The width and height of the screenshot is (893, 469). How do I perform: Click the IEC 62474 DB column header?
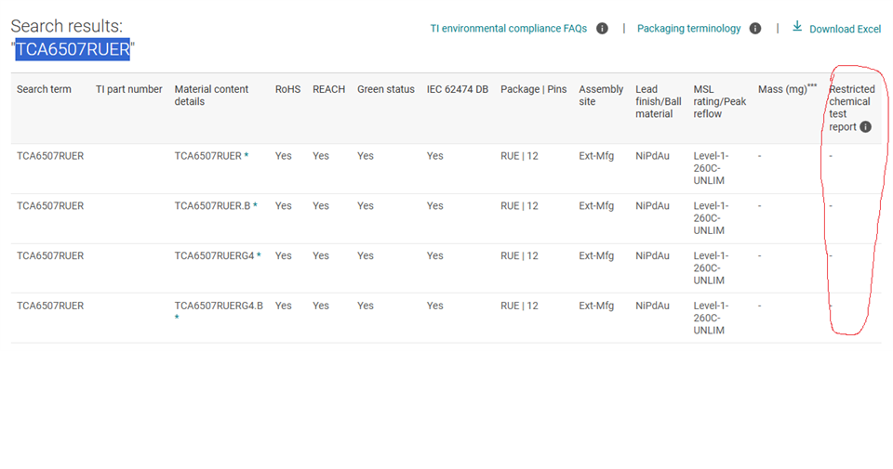pos(458,89)
